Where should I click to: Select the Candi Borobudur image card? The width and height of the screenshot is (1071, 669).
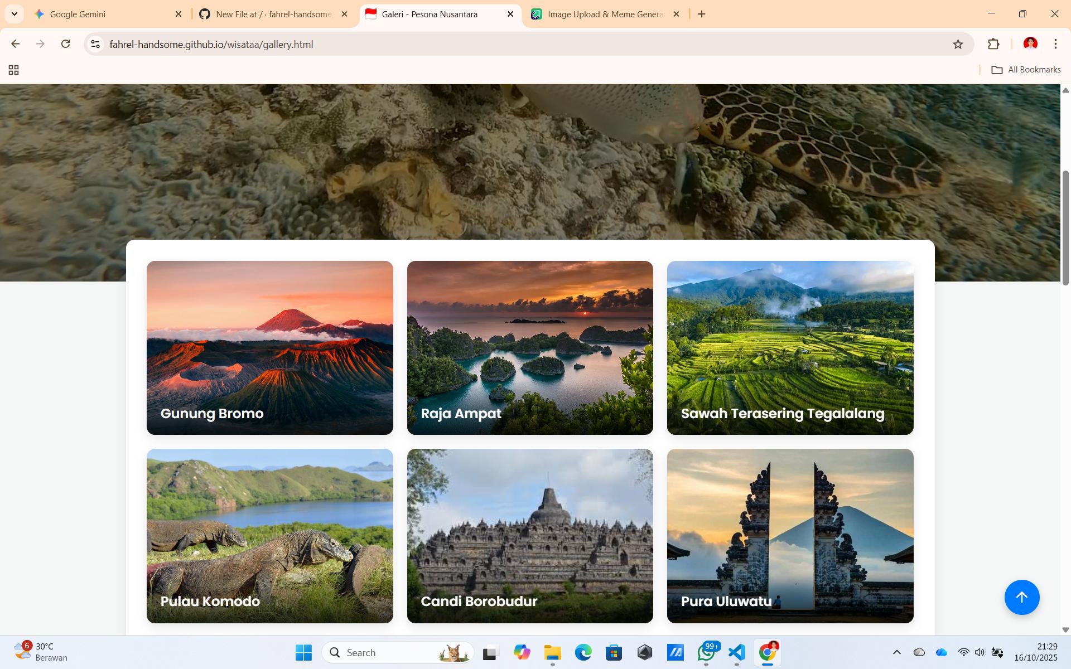tap(529, 535)
